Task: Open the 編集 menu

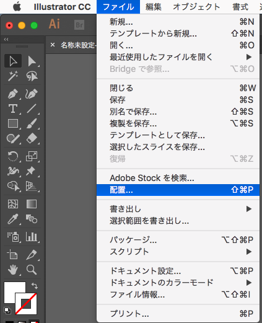Action: pyautogui.click(x=154, y=7)
